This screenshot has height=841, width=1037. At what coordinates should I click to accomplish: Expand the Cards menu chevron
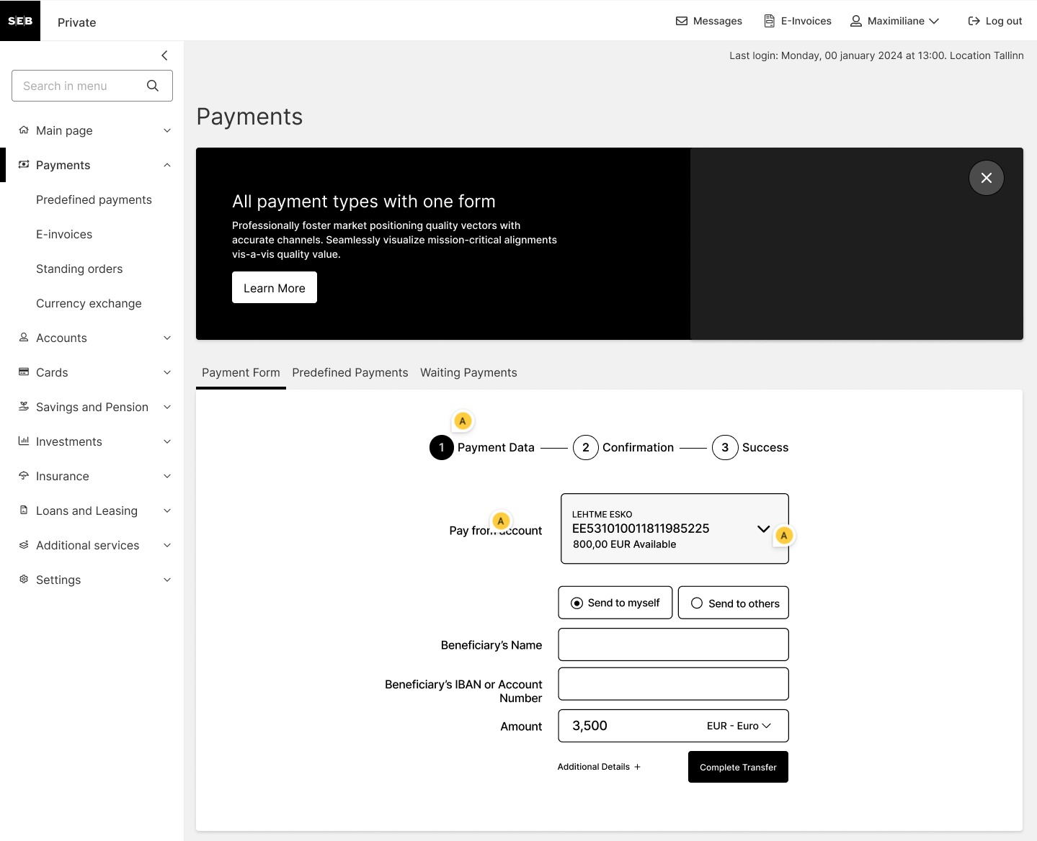pyautogui.click(x=167, y=372)
